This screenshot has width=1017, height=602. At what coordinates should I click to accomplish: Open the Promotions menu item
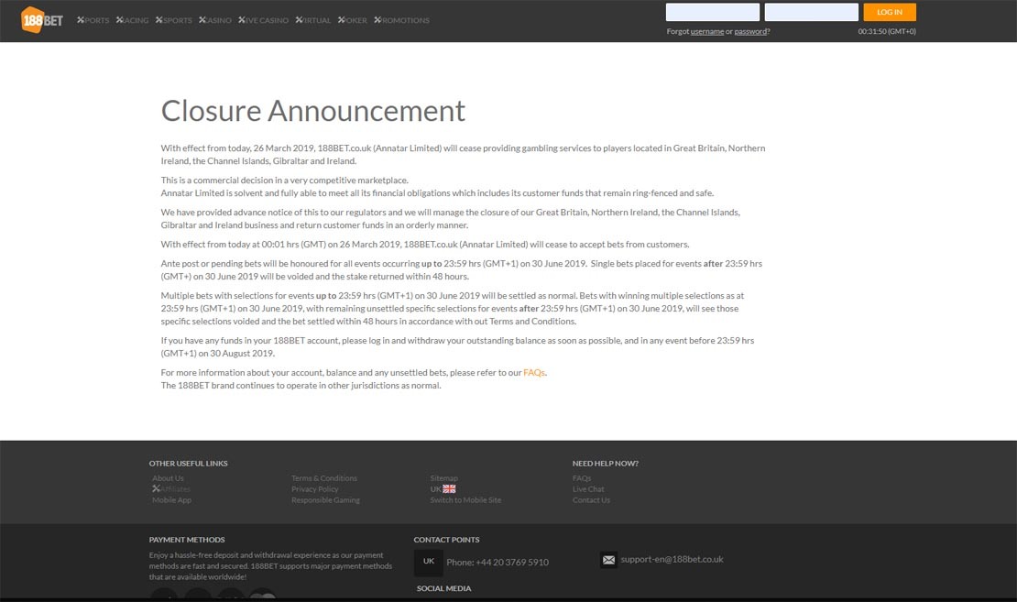click(x=401, y=20)
